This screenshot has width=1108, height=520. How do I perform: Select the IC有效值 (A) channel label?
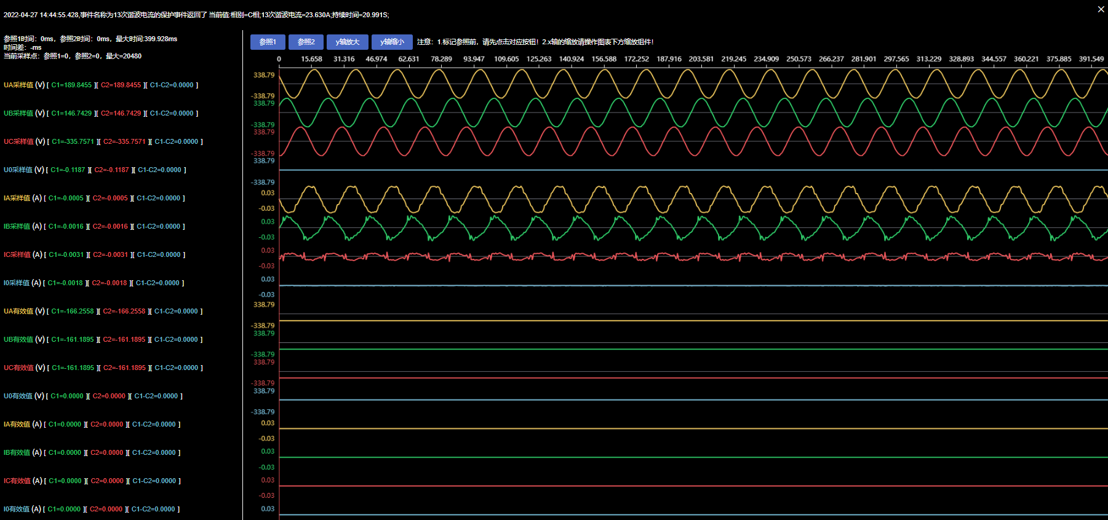pyautogui.click(x=23, y=481)
